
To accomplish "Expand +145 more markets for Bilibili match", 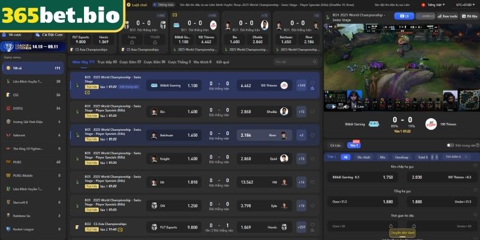I will tap(301, 85).
